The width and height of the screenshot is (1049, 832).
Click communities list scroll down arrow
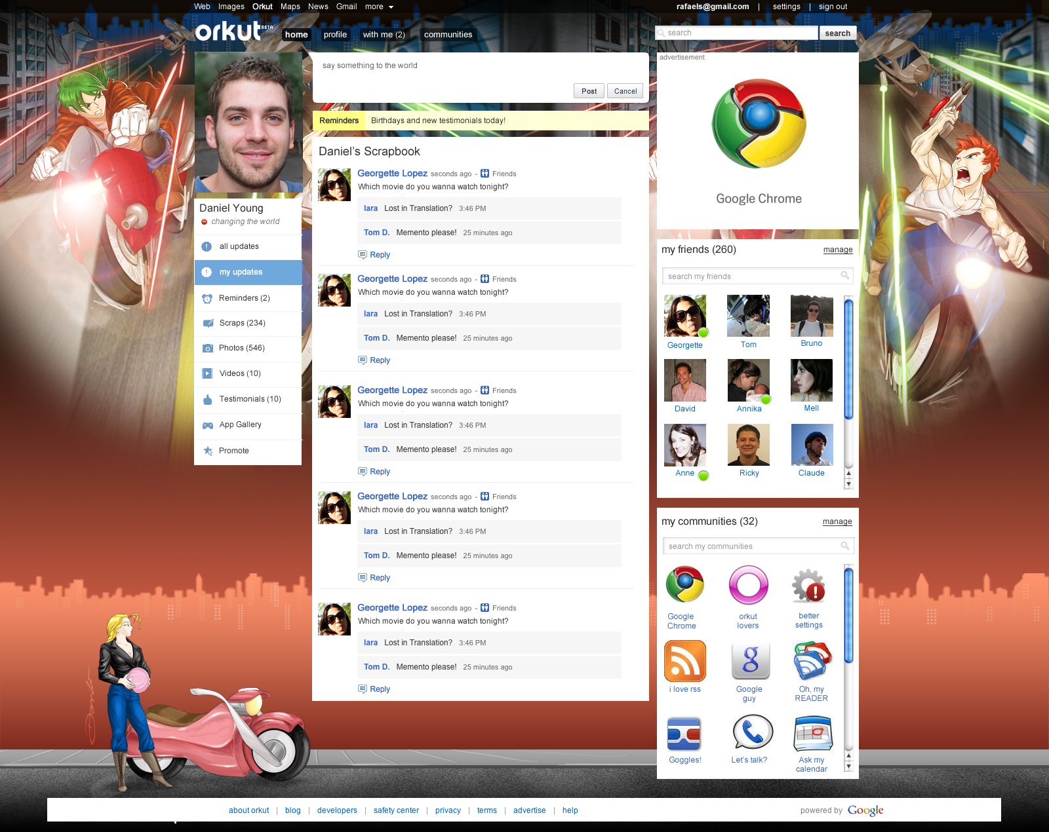[x=848, y=766]
